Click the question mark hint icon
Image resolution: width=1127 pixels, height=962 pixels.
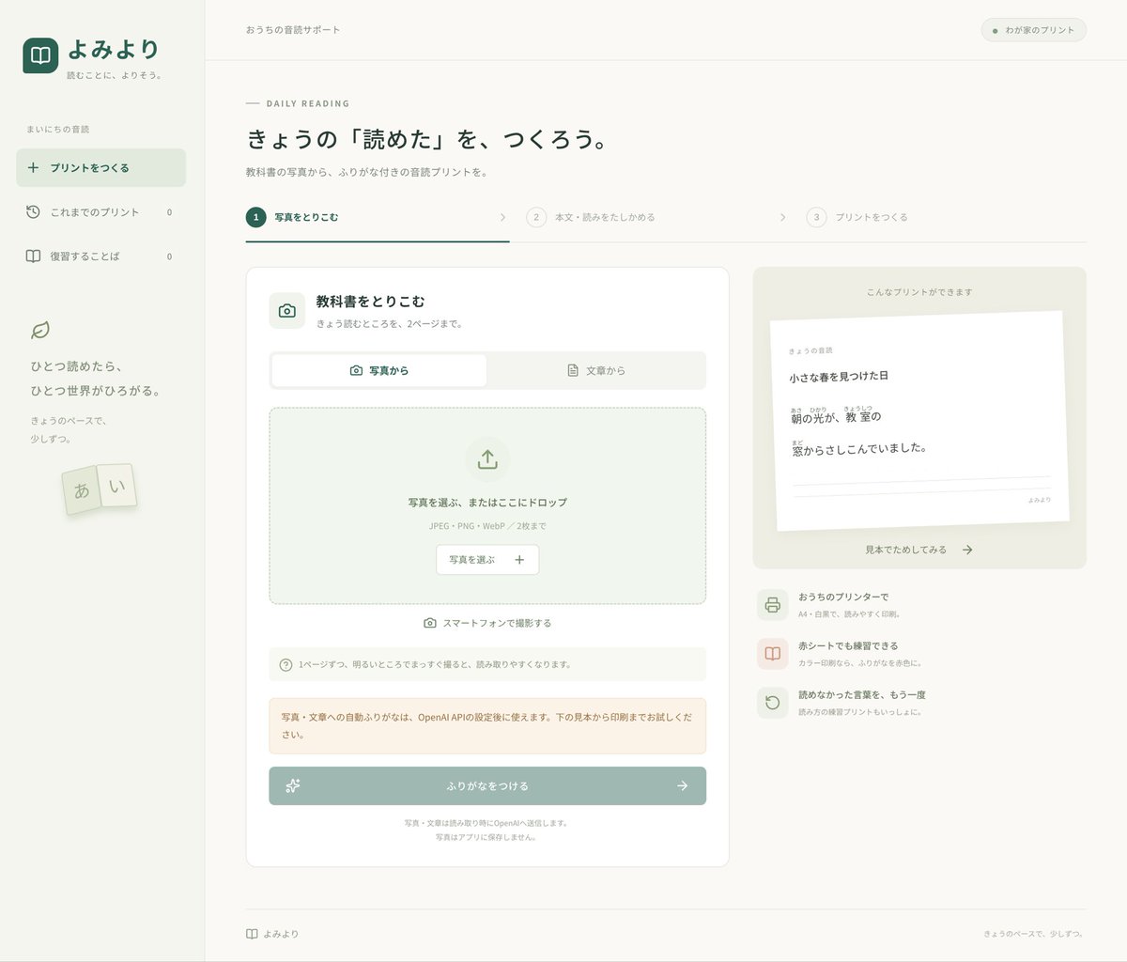point(286,664)
